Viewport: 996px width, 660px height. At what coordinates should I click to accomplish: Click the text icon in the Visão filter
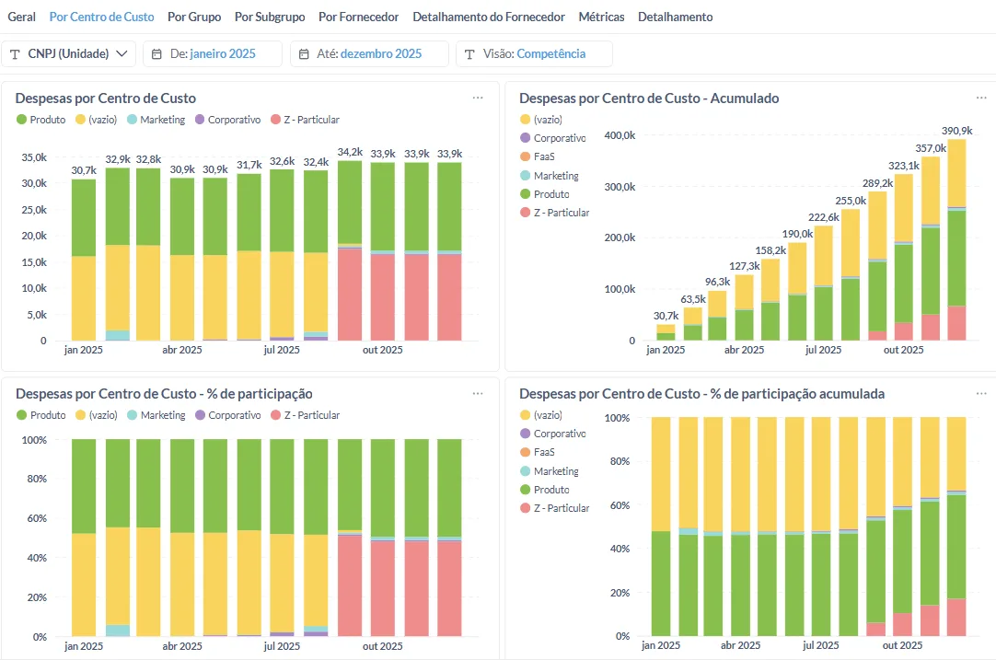pos(469,54)
